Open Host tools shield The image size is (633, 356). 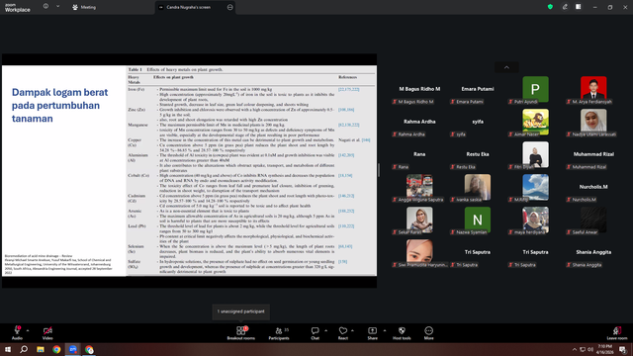click(x=402, y=332)
